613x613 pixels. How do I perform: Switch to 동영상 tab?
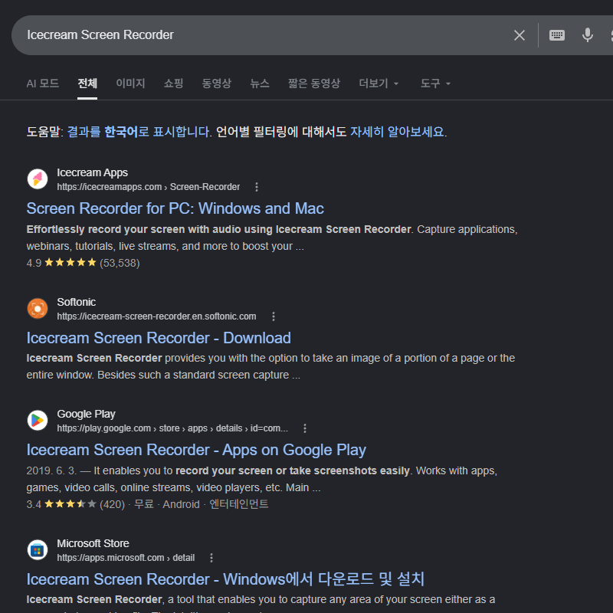click(x=217, y=84)
